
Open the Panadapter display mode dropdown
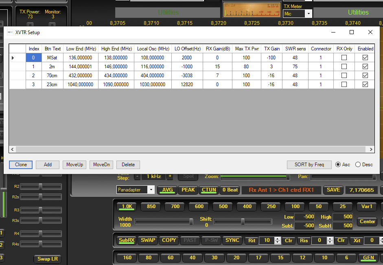pyautogui.click(x=151, y=190)
